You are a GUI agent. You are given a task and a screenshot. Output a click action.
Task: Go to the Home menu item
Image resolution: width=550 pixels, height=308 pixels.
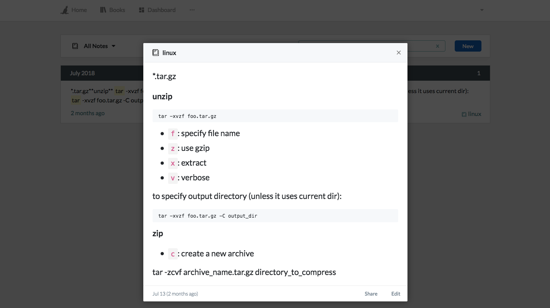click(79, 10)
